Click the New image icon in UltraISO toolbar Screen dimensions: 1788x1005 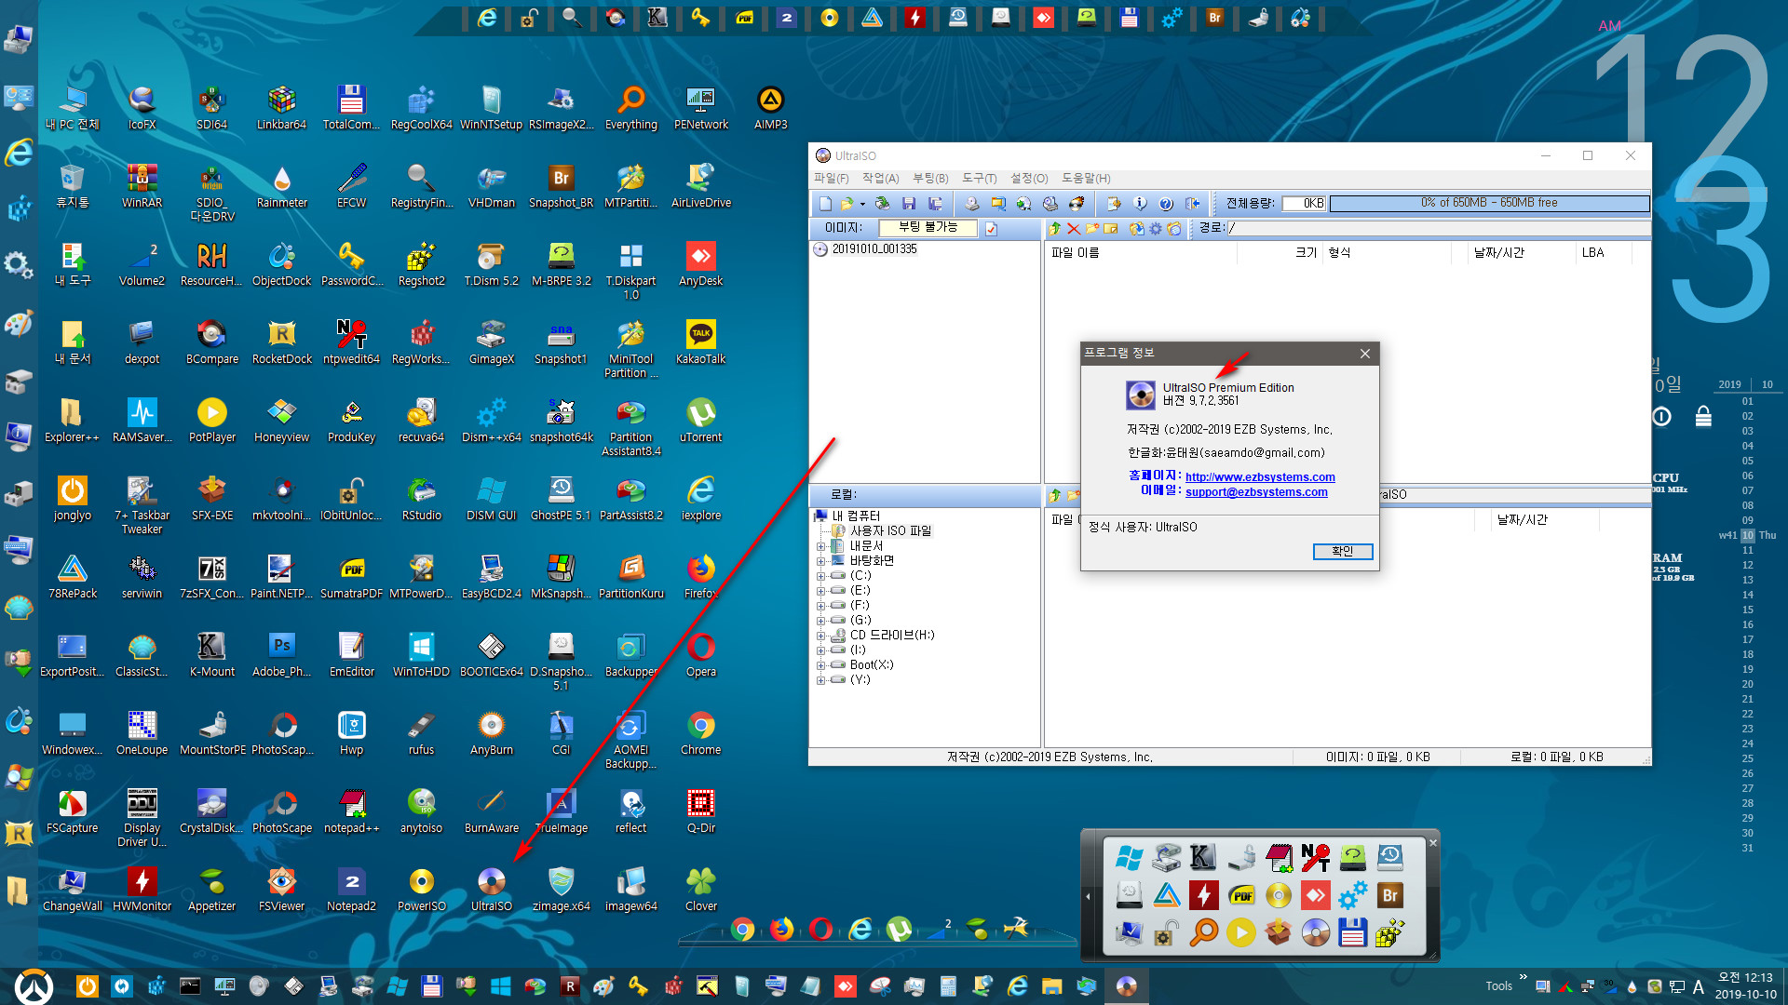[x=825, y=203]
